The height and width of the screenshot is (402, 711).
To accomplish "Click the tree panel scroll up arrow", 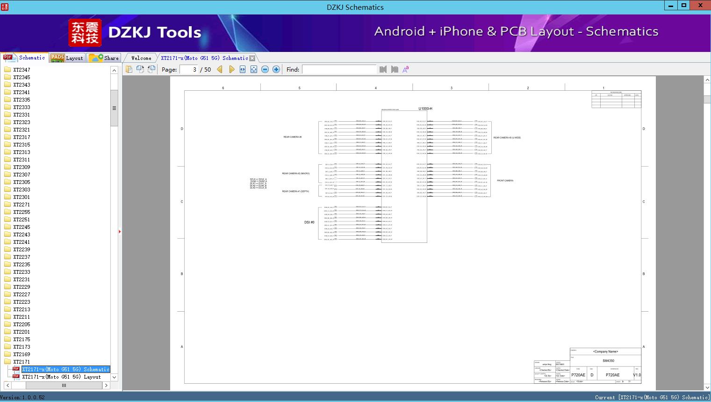I will pos(114,70).
